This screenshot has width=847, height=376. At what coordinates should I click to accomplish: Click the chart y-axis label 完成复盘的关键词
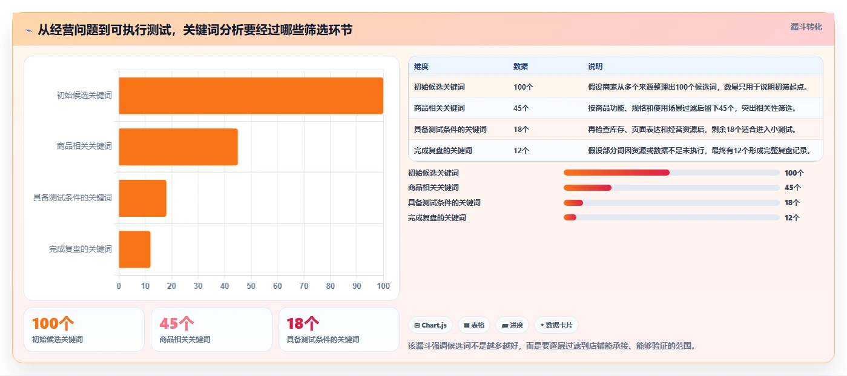pyautogui.click(x=81, y=249)
